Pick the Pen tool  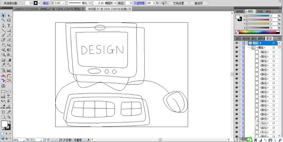coord(3,26)
